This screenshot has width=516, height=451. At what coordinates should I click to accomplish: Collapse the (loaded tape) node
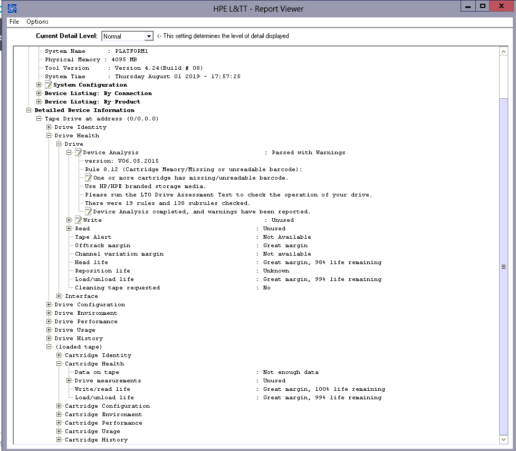[49, 346]
